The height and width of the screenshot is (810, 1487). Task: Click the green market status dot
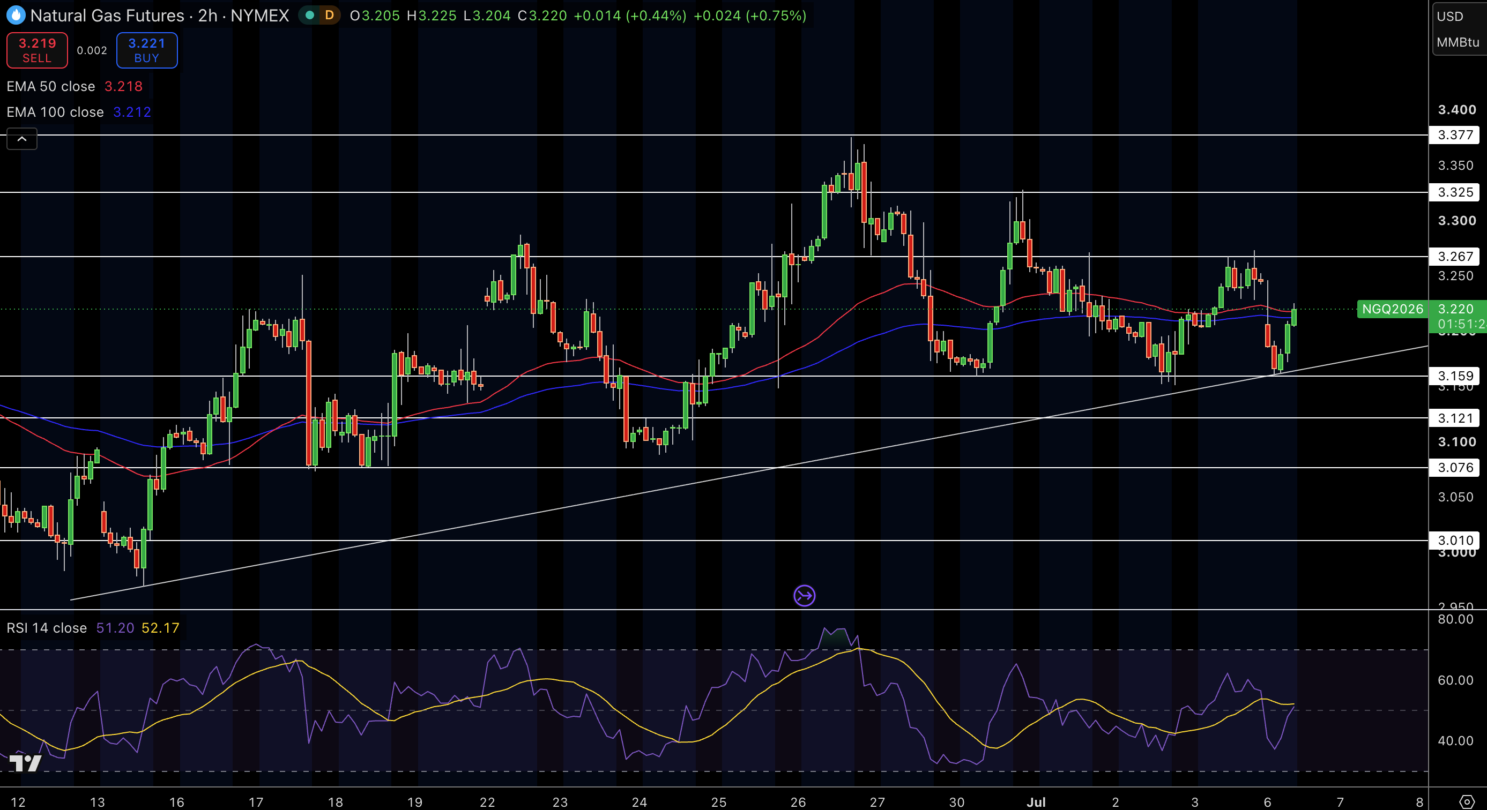tap(310, 15)
